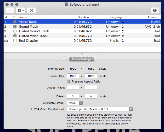Click the plus add track button

pos(10,10)
